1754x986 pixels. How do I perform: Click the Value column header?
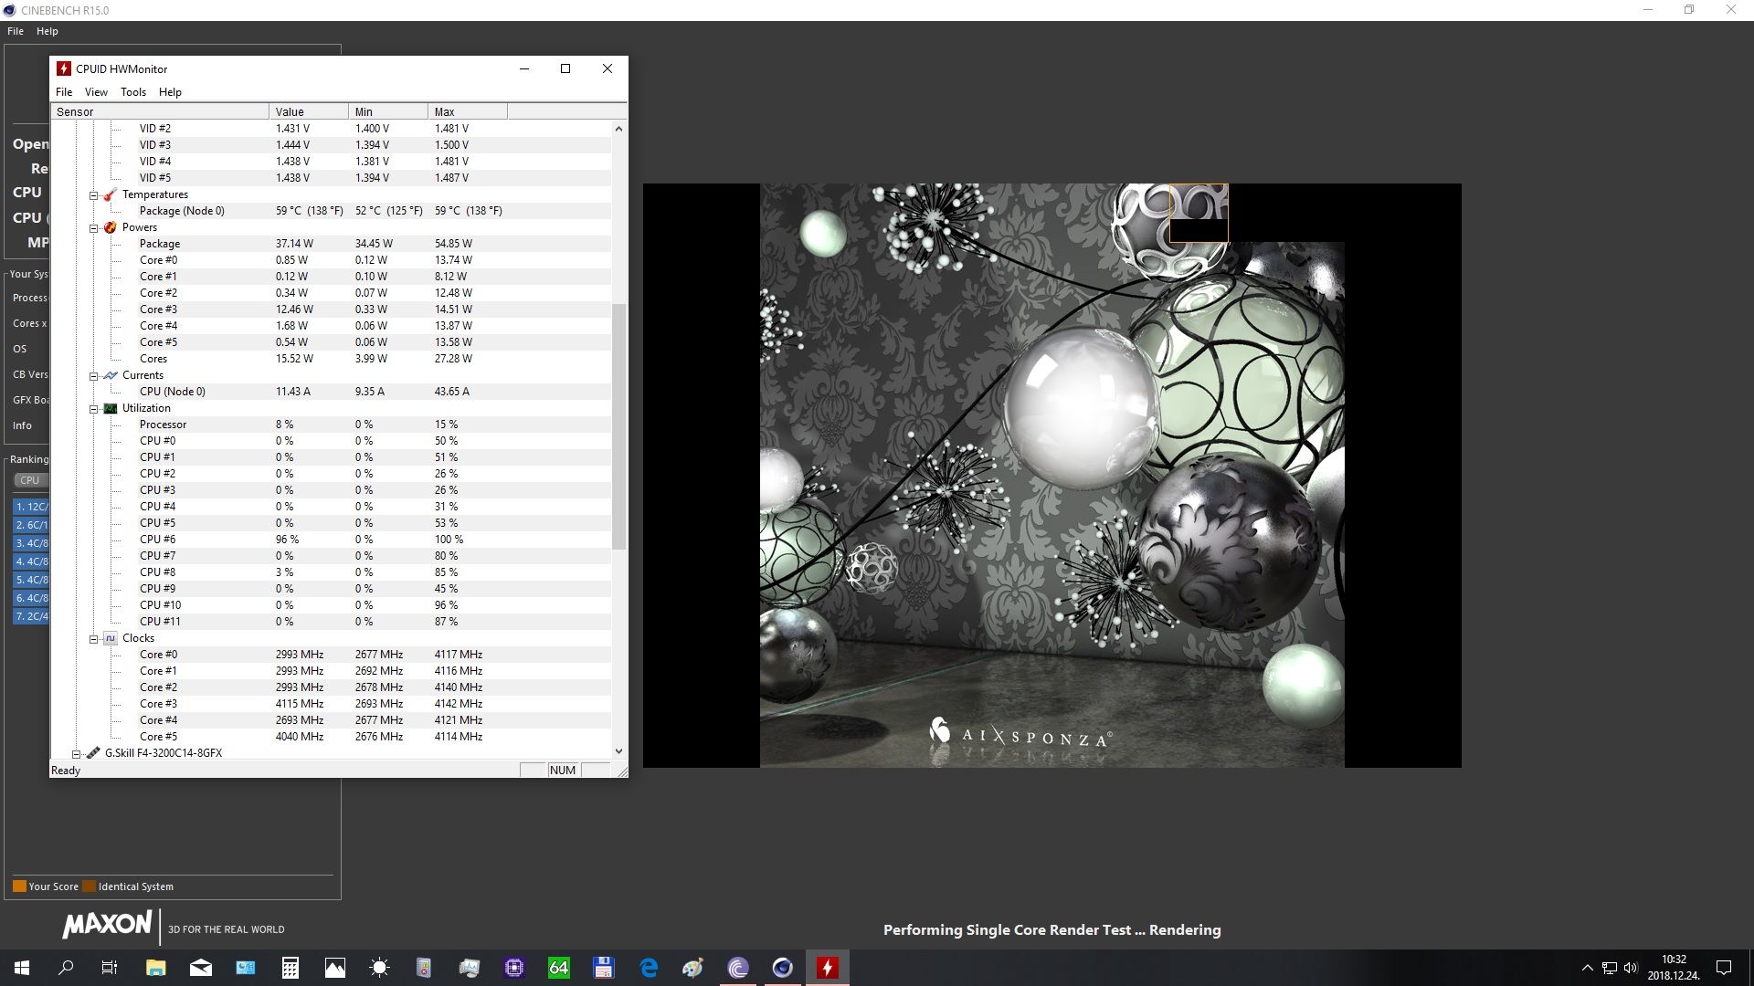309,111
